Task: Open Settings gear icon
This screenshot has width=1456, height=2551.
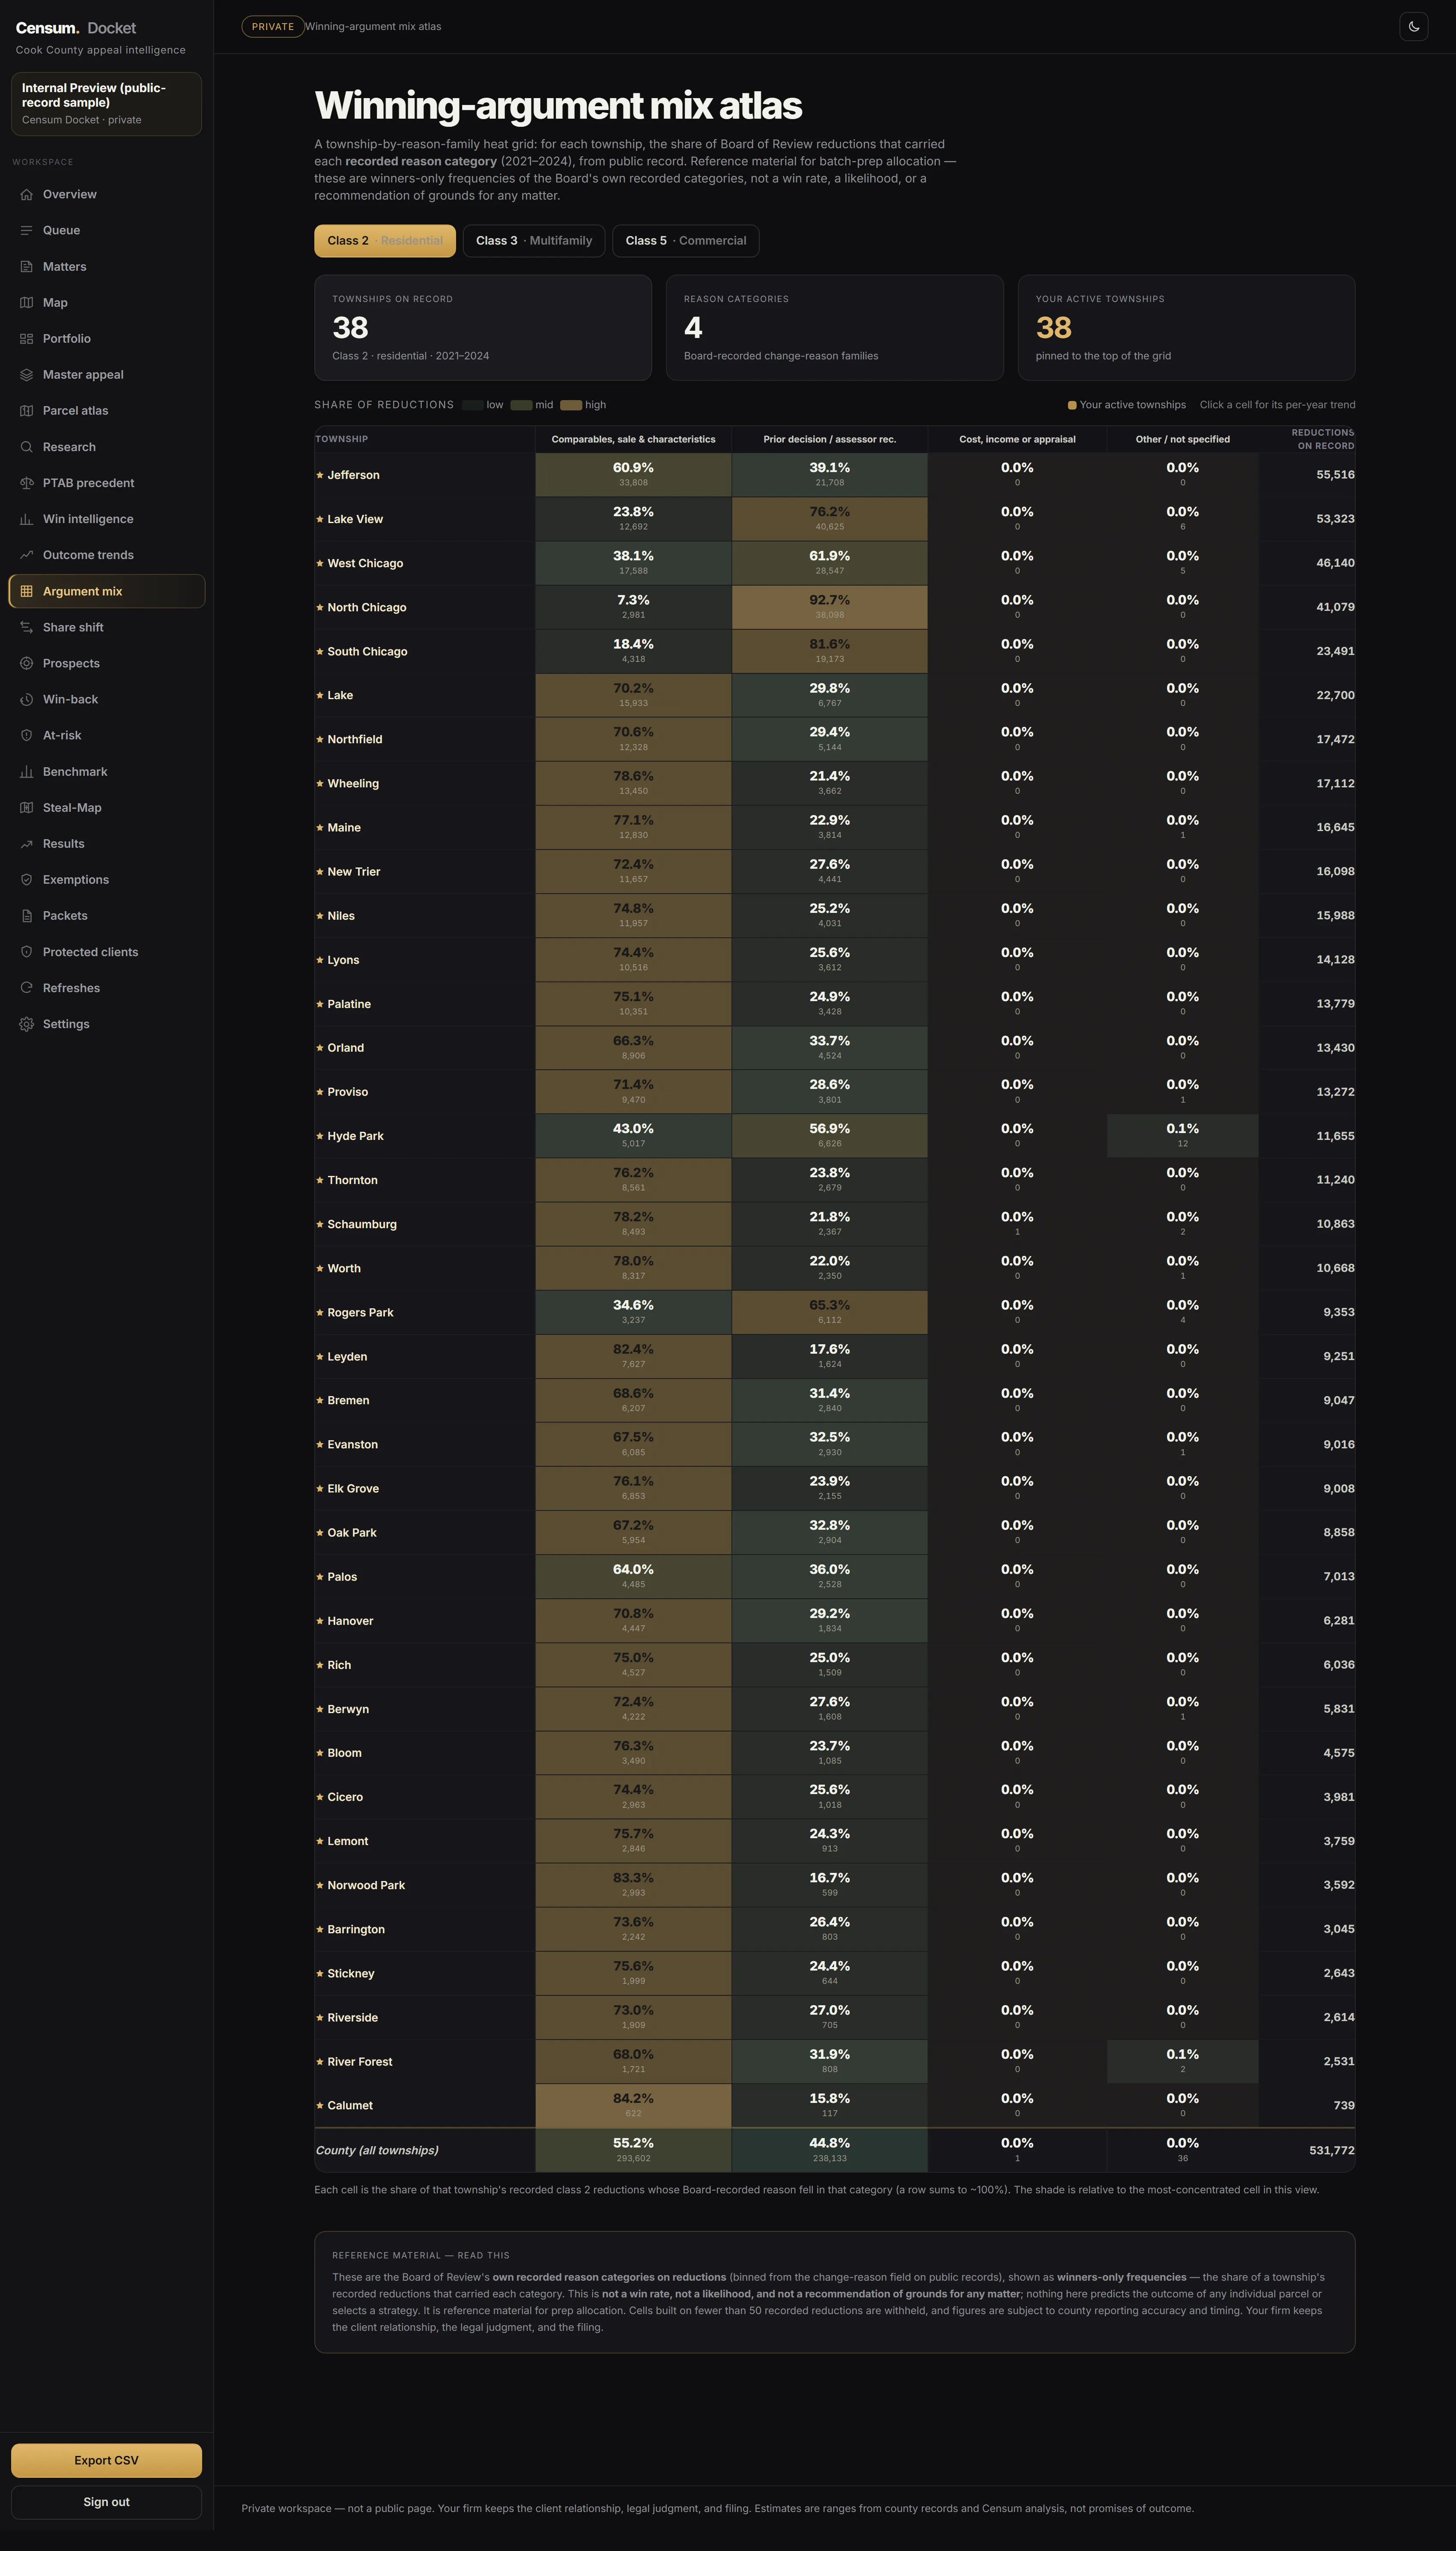Action: [27, 1024]
